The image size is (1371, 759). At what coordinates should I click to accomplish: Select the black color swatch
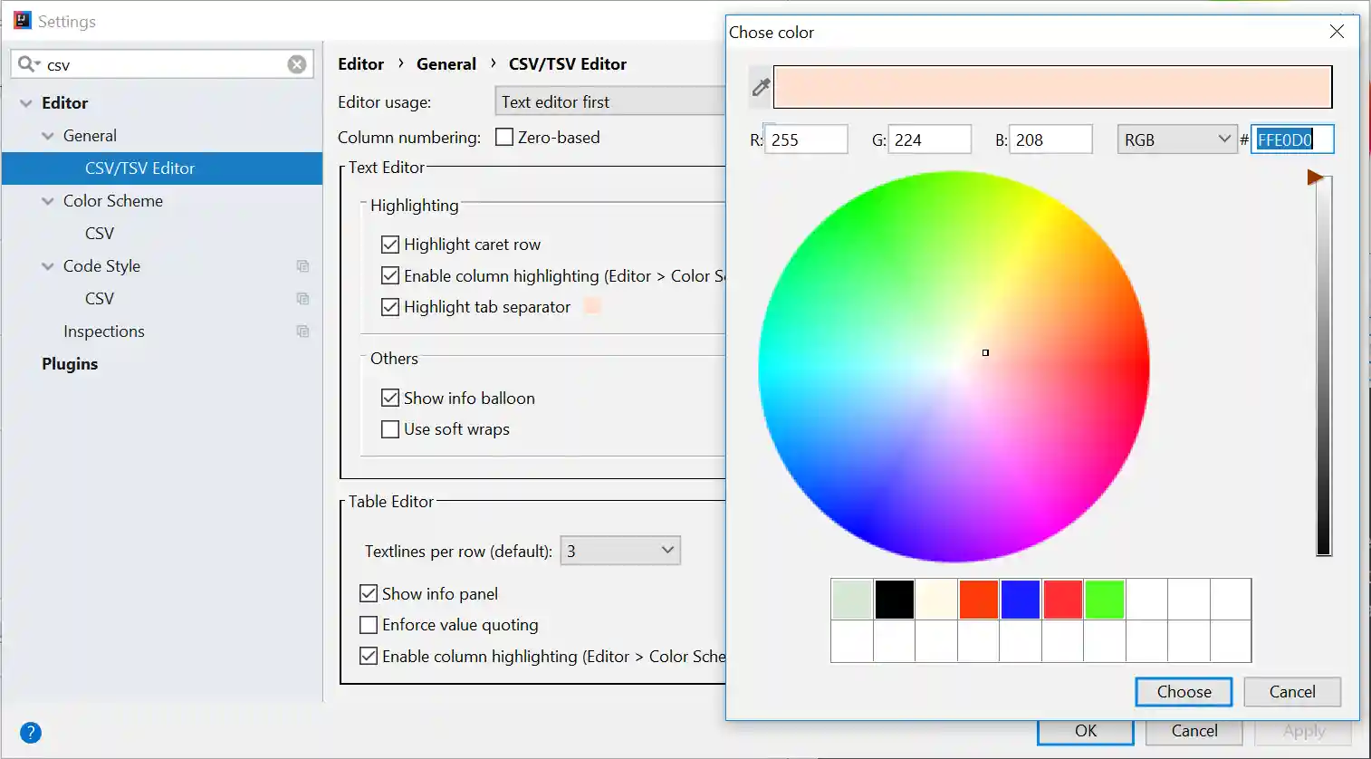click(x=894, y=599)
